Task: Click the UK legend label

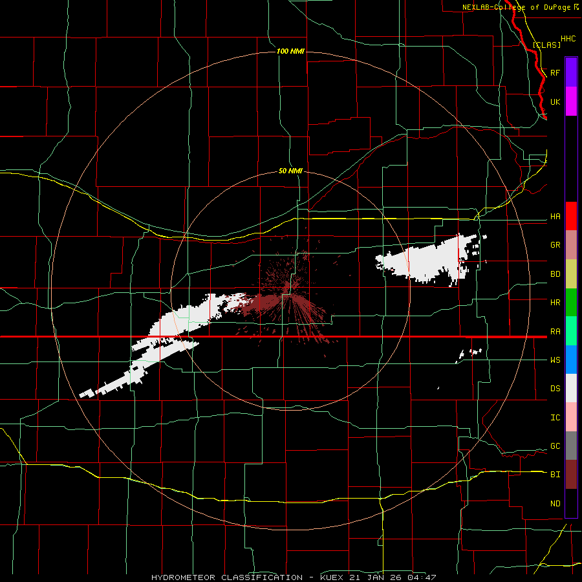Action: tap(555, 102)
